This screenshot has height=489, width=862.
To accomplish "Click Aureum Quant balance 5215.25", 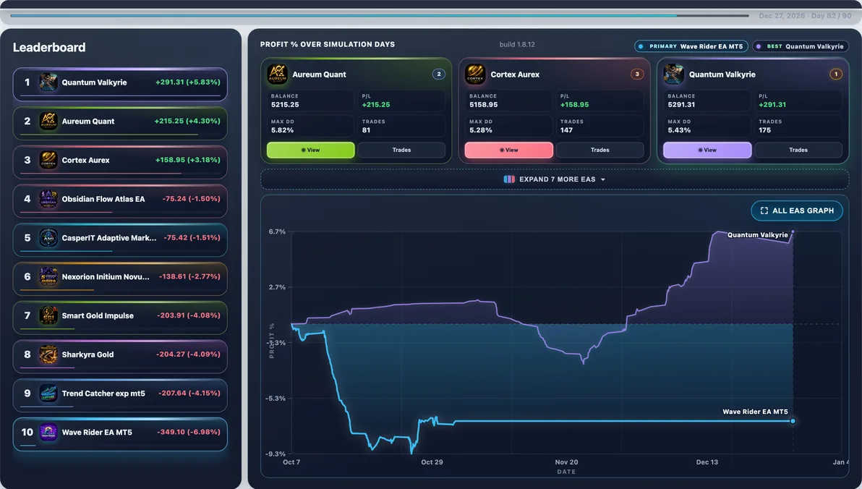I will click(285, 104).
